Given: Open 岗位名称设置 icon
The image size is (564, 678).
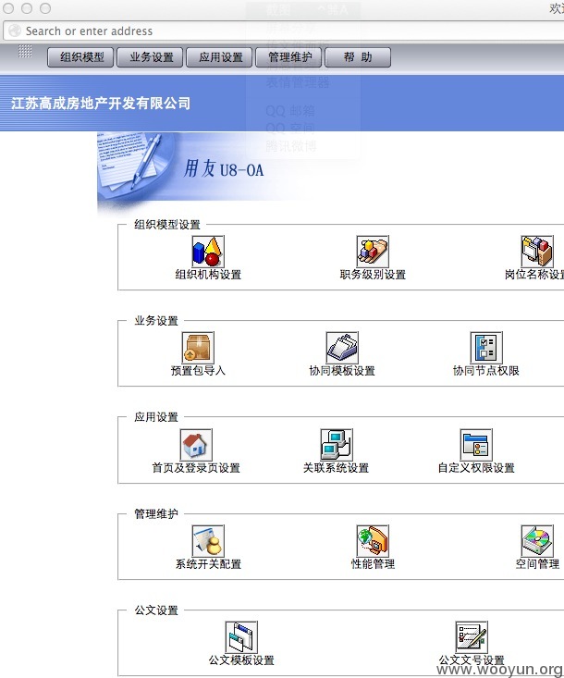Looking at the screenshot, I should click(537, 252).
